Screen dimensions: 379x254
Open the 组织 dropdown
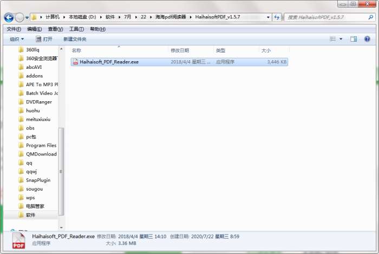(x=17, y=39)
